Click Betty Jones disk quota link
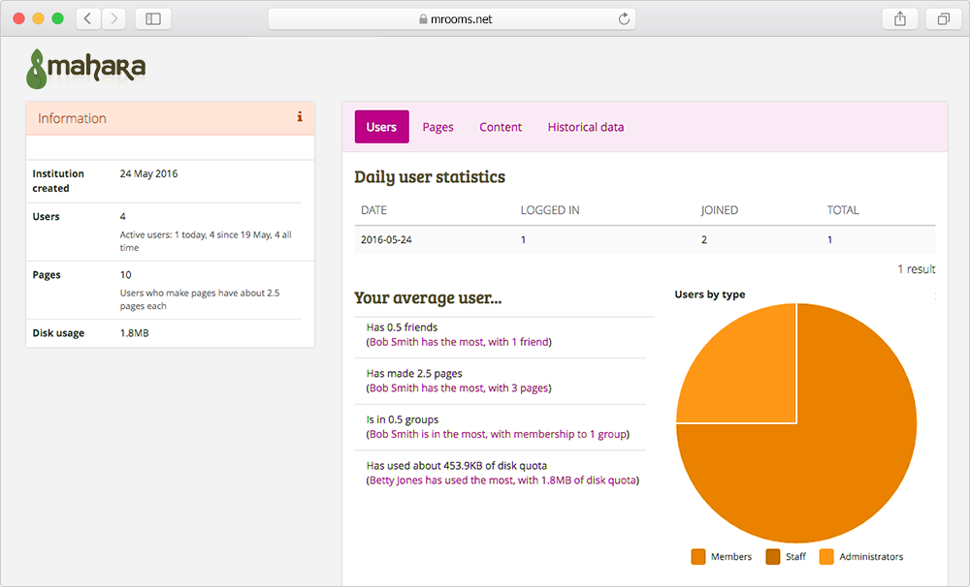 click(x=502, y=480)
